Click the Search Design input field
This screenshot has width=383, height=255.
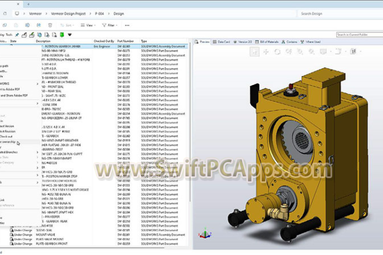click(x=339, y=14)
